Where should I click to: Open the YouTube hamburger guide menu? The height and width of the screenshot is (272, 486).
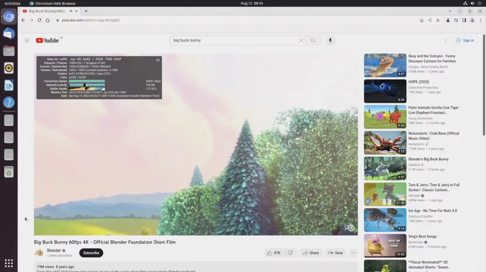pyautogui.click(x=27, y=40)
